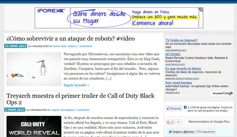
Task: Open the Videos category link
Action: (x=72, y=46)
